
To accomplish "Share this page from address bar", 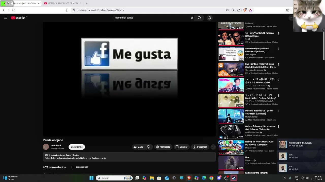I will click(x=239, y=10).
